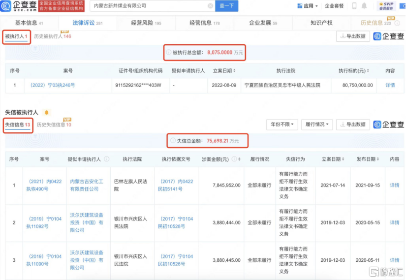
Task: Open case (2021) 内0422执恢490号
Action: (44, 185)
